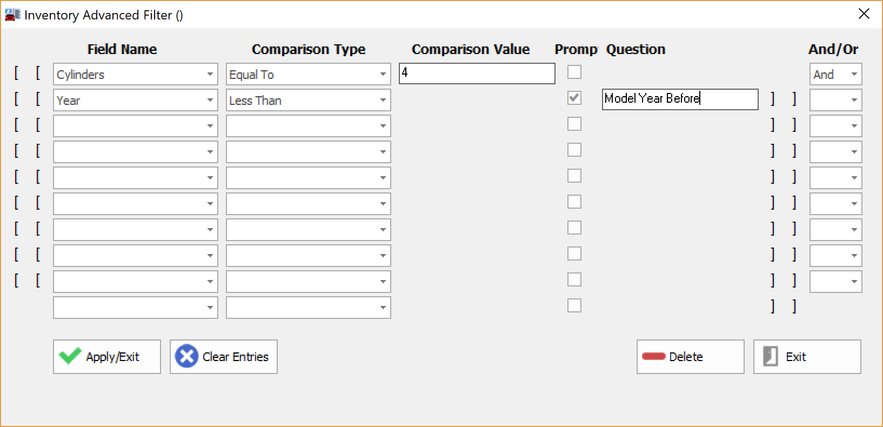Image resolution: width=883 pixels, height=427 pixels.
Task: Tick the Prompt checkbox in the seventh row
Action: click(574, 228)
